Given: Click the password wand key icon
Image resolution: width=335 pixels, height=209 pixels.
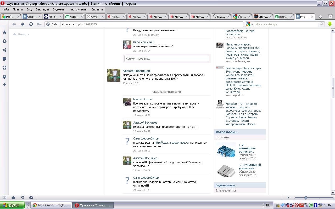Looking at the screenshot, I should 39,24.
